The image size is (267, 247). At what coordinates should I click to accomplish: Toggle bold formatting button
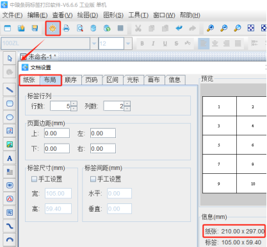[x=142, y=44]
